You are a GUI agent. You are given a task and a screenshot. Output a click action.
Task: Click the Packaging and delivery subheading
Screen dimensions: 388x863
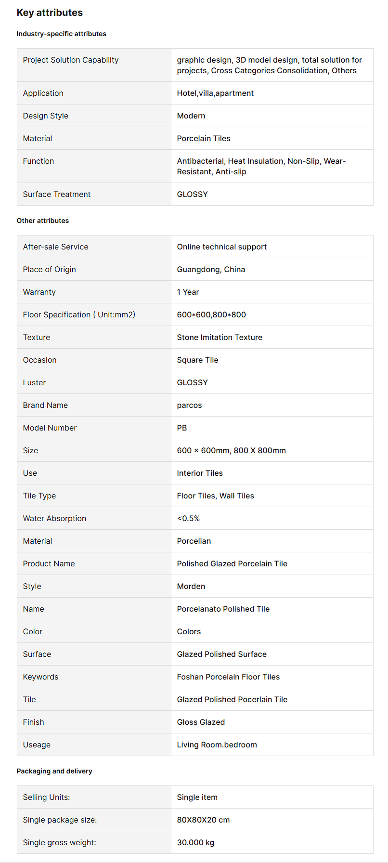tap(54, 771)
